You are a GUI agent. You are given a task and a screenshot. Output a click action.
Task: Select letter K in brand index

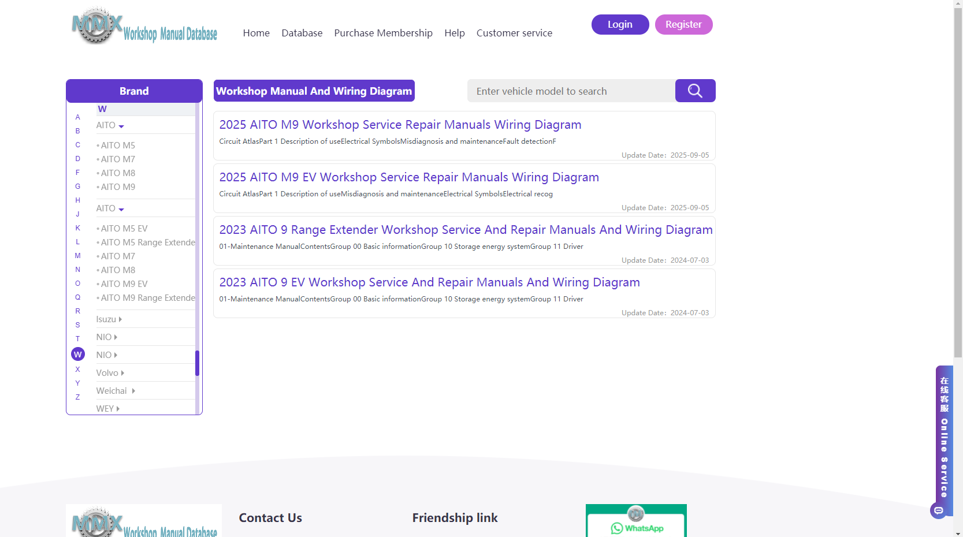78,228
